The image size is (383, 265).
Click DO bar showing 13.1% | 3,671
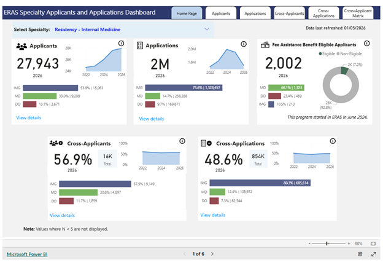point(29,105)
